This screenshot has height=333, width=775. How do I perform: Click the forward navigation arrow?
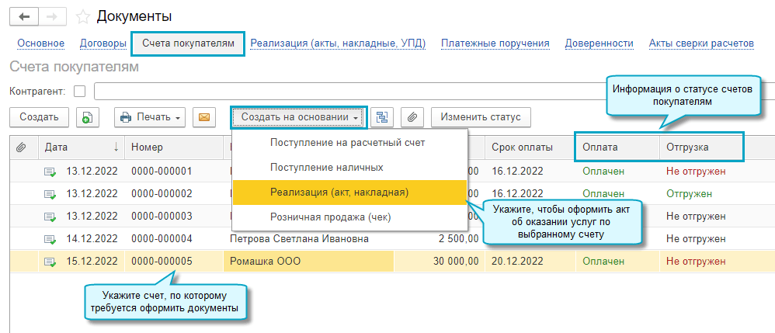tap(51, 16)
